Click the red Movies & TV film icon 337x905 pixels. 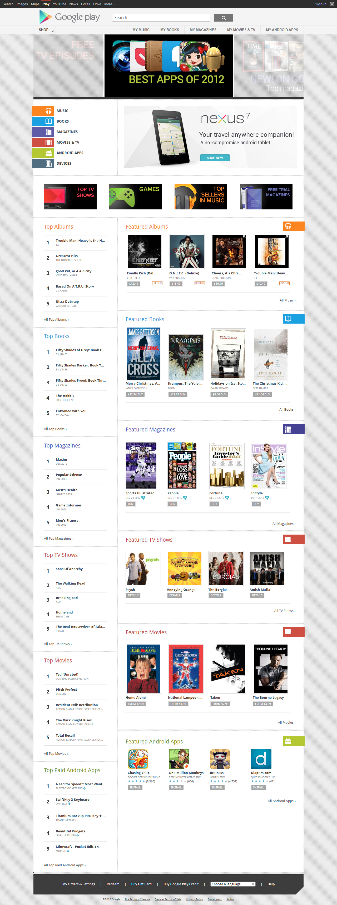48,142
